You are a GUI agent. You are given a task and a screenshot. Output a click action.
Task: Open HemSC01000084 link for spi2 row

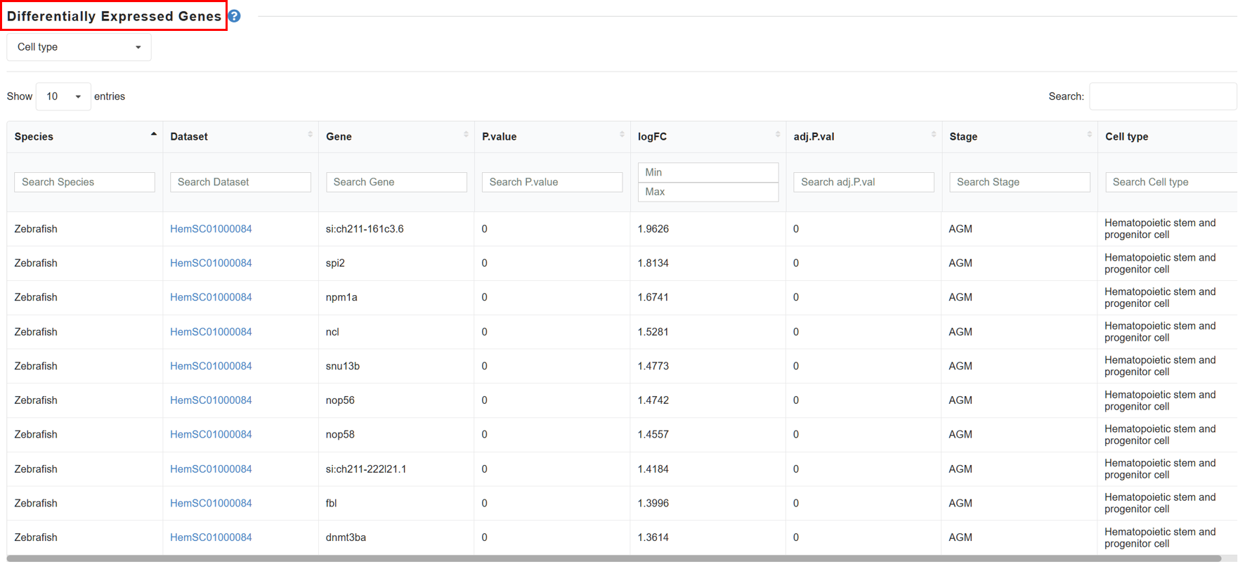pos(211,263)
